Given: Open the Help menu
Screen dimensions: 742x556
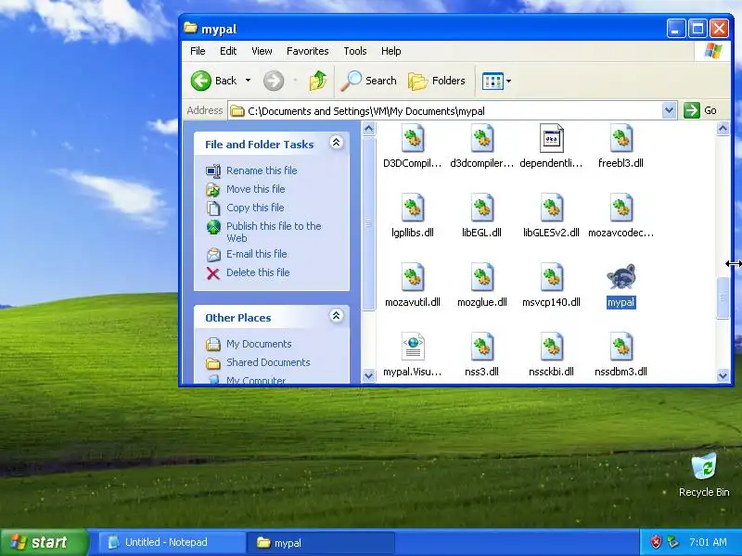Looking at the screenshot, I should (x=390, y=51).
